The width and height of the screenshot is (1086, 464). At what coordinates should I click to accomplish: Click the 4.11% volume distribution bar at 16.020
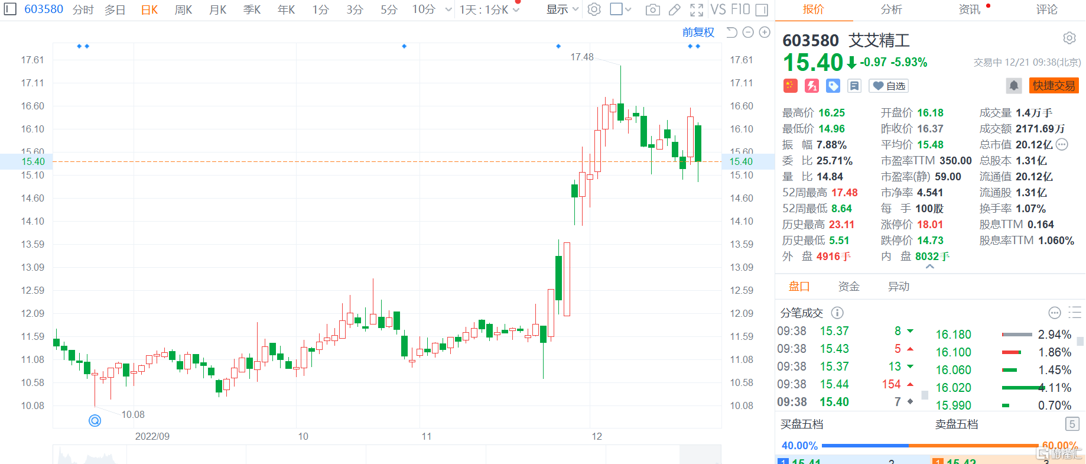1023,388
